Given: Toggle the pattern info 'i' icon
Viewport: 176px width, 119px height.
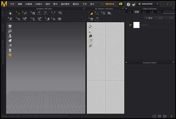Looking at the screenshot, I should 91,36.
